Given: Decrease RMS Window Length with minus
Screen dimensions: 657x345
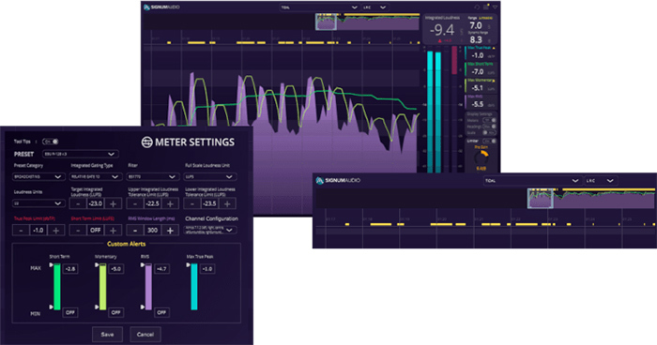Looking at the screenshot, I should click(135, 231).
